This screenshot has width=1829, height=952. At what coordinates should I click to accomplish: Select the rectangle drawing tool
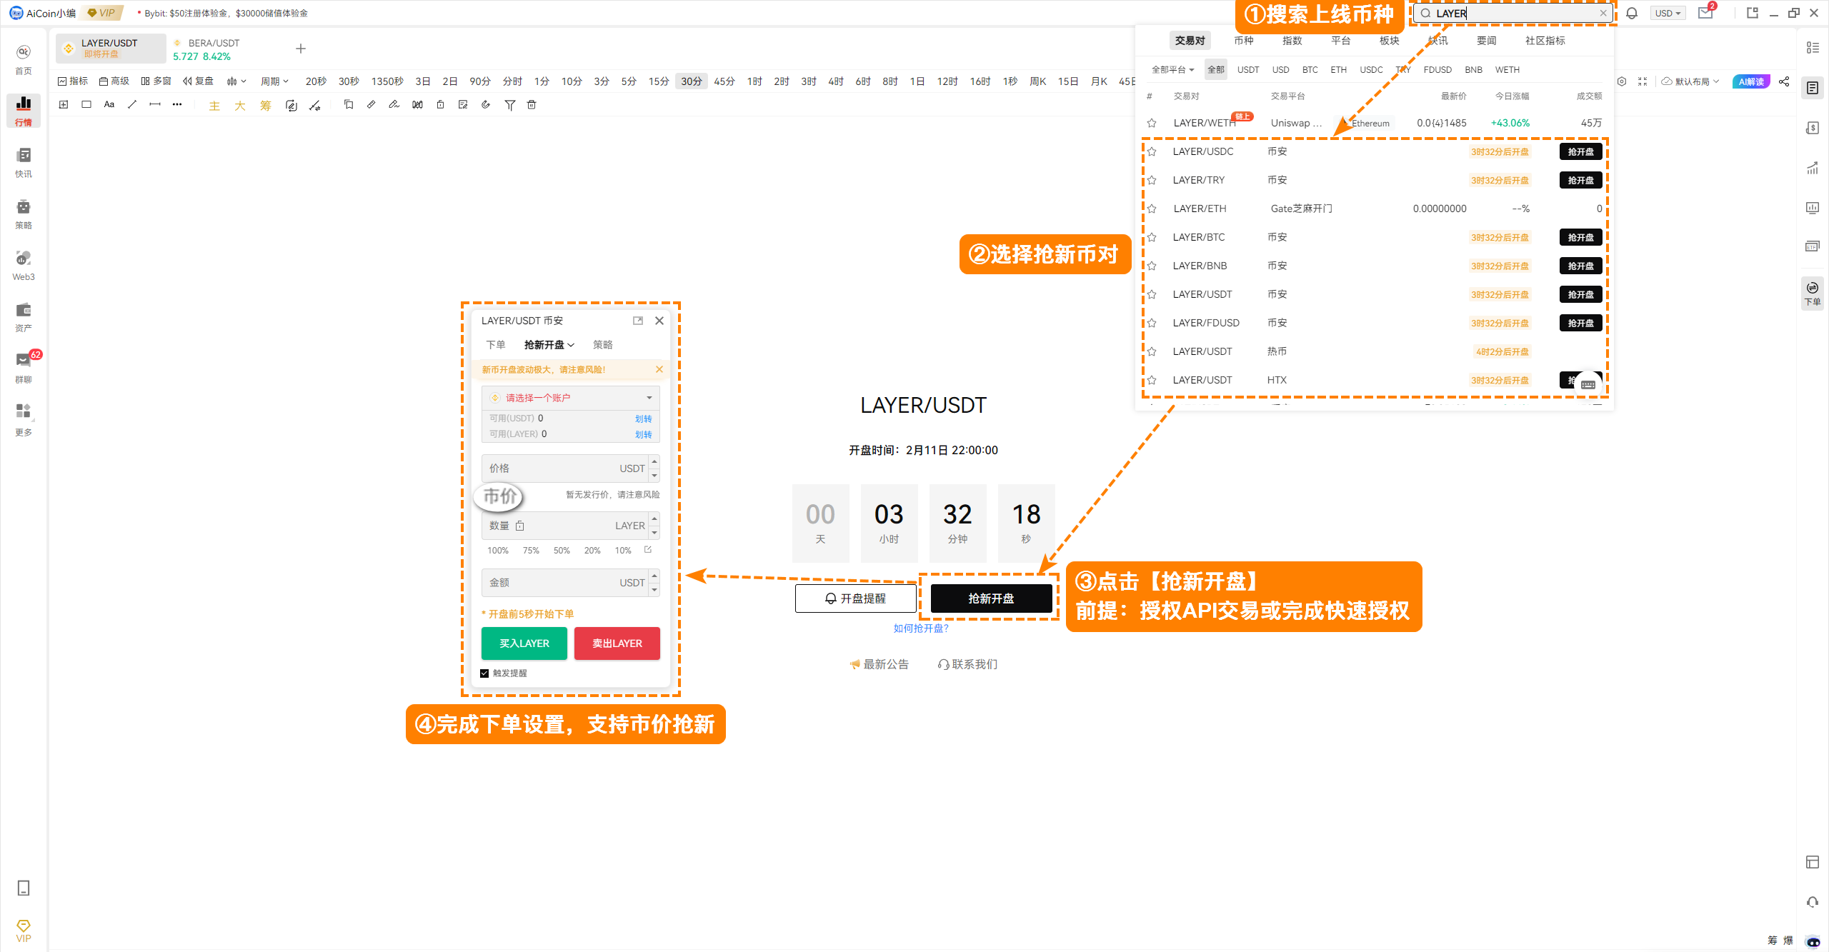coord(86,104)
